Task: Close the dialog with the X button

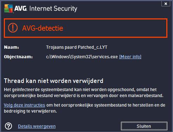Action: (166, 4)
